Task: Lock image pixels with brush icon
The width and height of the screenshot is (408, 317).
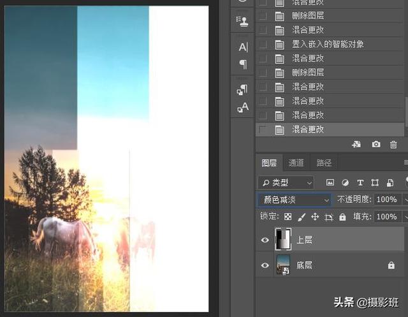Action: tap(302, 217)
